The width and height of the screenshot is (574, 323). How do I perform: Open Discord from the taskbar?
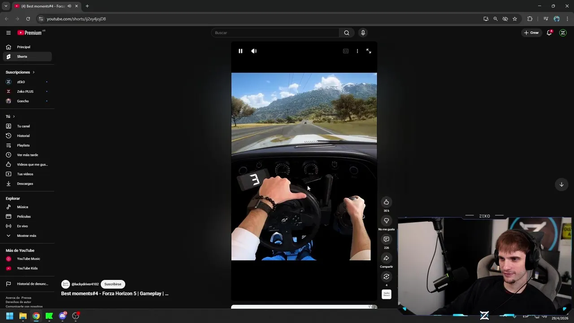point(63,316)
